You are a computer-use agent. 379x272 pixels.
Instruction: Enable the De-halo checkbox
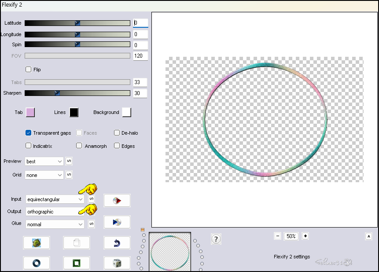point(117,133)
